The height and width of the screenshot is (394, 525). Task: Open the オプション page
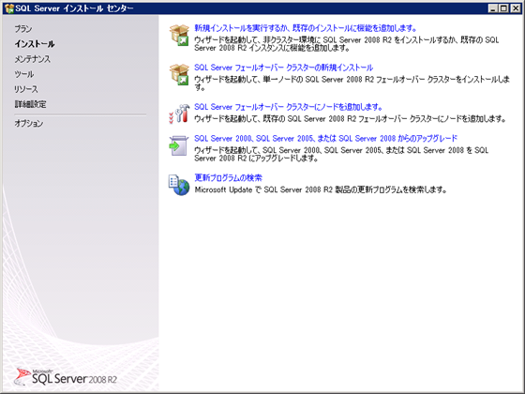point(29,123)
